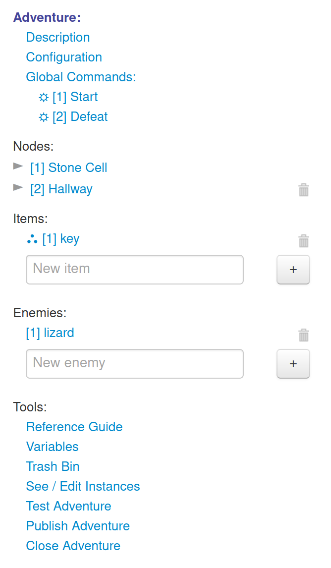Screen dimensions: 331x568
Task: Add new enemy with plus button
Action: [293, 364]
